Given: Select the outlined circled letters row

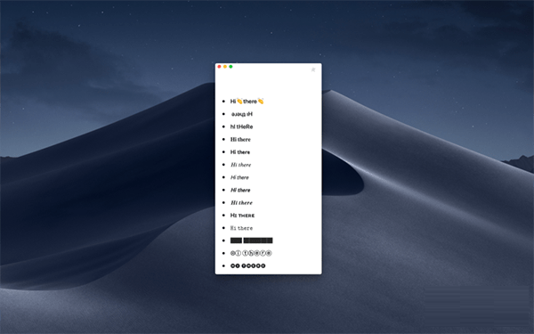Looking at the screenshot, I should [251, 253].
